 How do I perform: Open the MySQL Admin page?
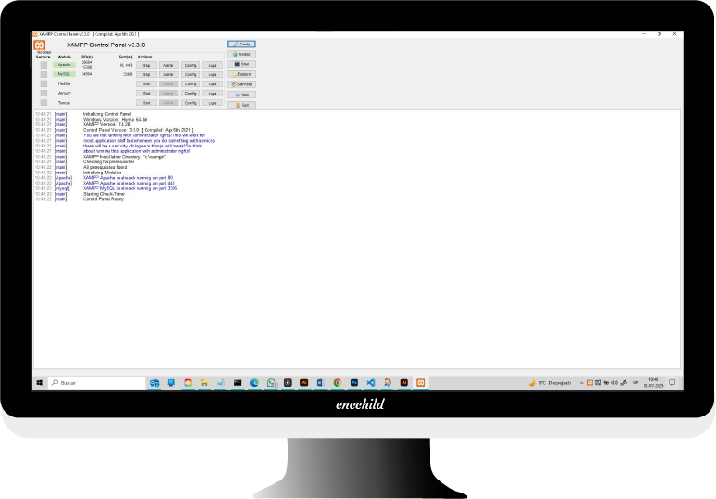point(168,74)
